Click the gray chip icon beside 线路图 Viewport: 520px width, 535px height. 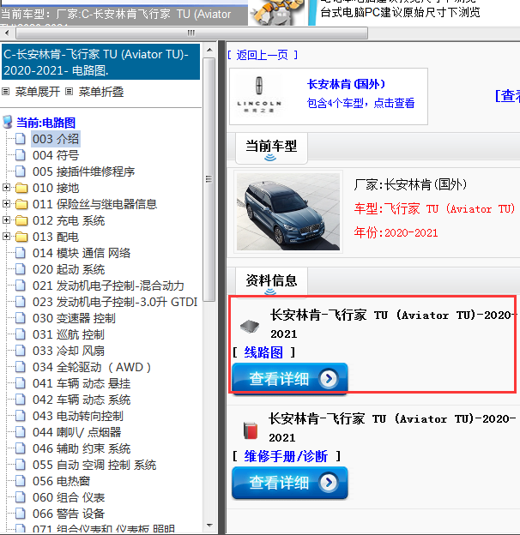tap(250, 326)
